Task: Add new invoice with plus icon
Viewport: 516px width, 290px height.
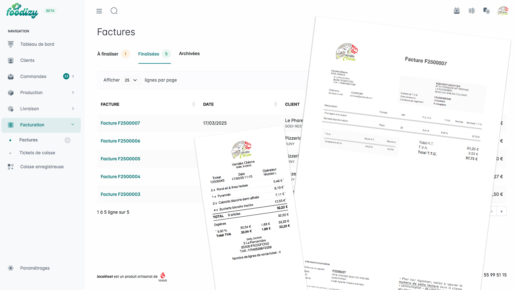Action: click(x=67, y=140)
